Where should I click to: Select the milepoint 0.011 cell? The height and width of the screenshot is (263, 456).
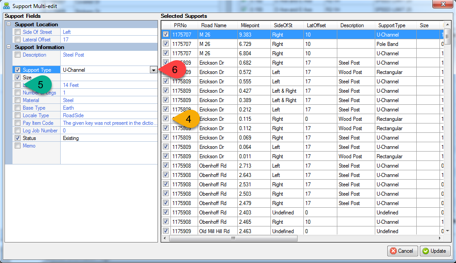pyautogui.click(x=254, y=156)
